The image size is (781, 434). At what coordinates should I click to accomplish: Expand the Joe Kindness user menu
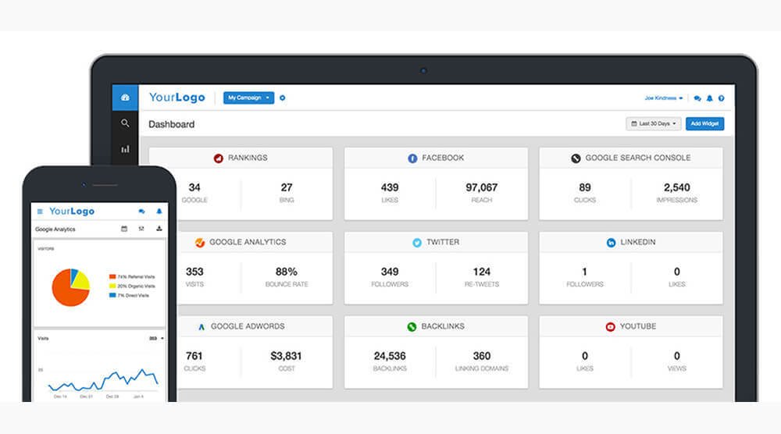click(x=663, y=98)
